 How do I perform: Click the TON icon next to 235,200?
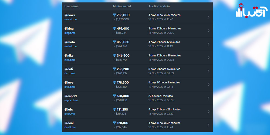(114, 69)
